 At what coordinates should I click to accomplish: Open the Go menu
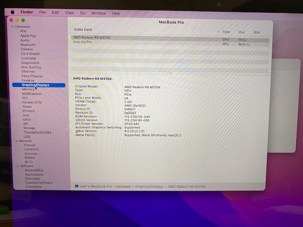(82, 13)
